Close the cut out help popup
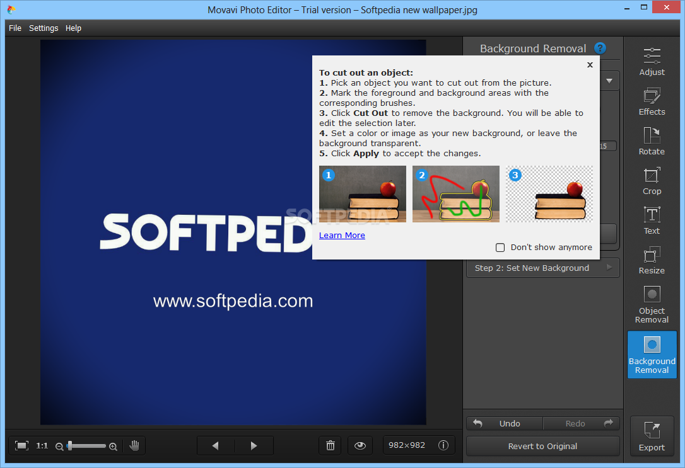 pos(590,64)
